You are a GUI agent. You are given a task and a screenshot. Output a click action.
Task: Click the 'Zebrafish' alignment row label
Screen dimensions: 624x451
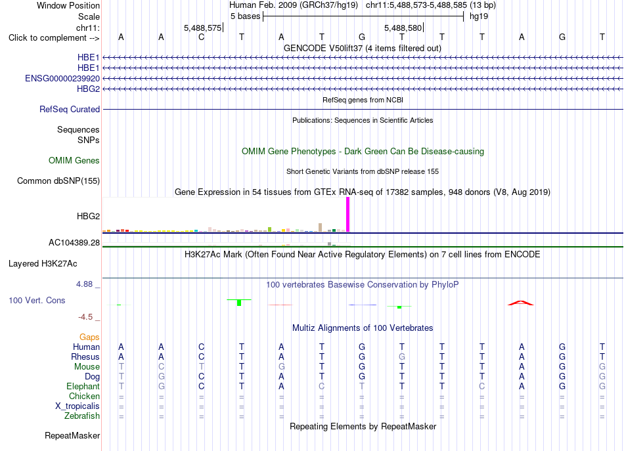point(82,416)
